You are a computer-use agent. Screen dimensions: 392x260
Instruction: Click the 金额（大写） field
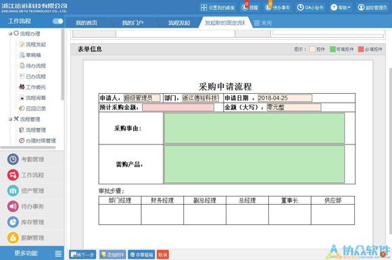(294, 107)
